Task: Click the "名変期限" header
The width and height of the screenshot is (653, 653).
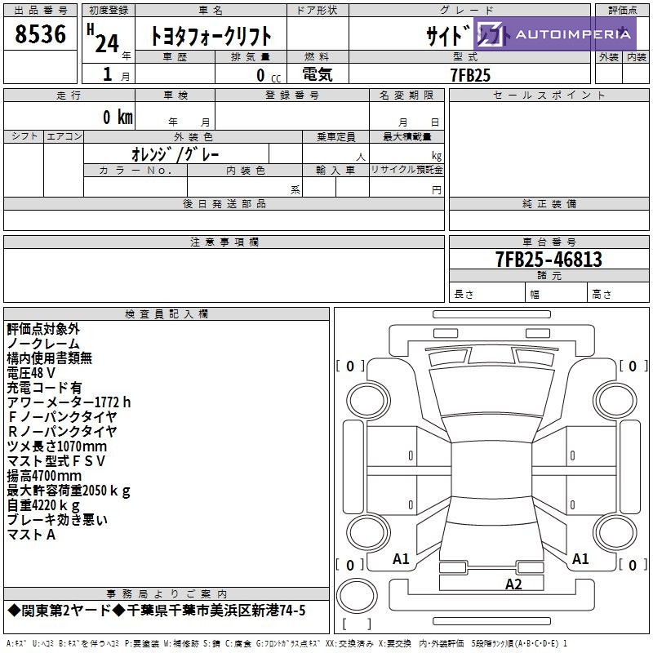Action: [406, 96]
